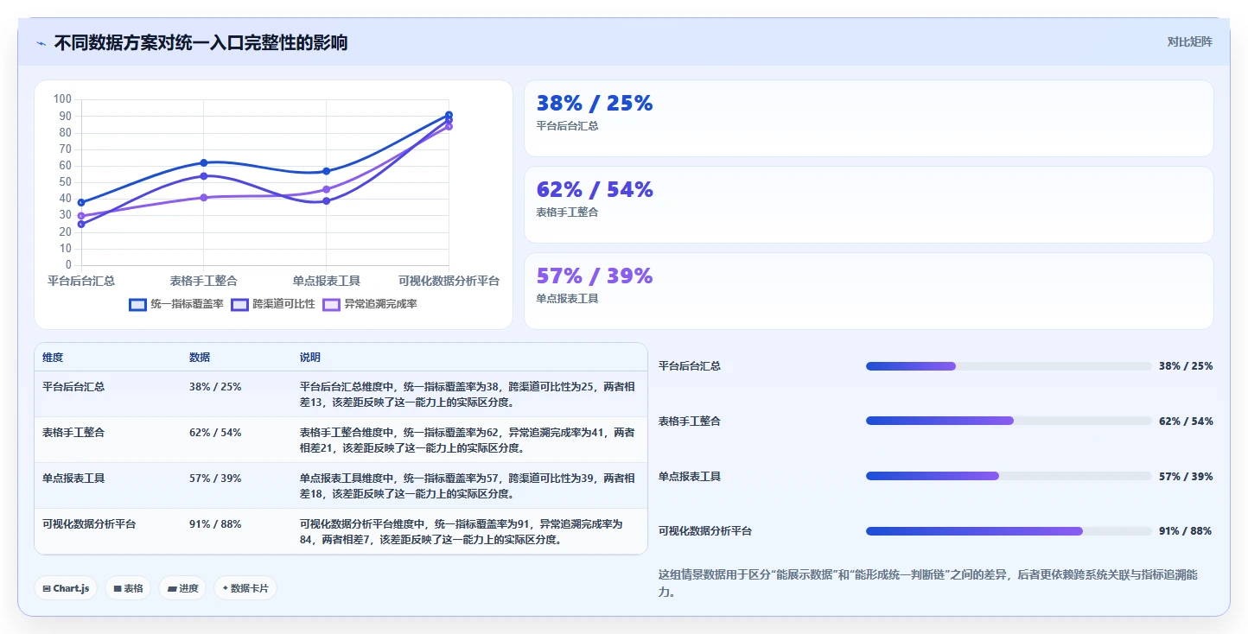This screenshot has width=1248, height=634.
Task: Click the 可视化数据分析平台 label beside its progress bar
Action: pyautogui.click(x=705, y=531)
